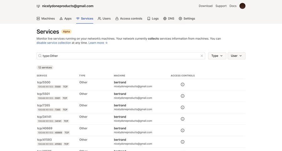This screenshot has height=151, width=282.
Task: Click info icon in tcp/41593 row
Action: pos(183,142)
